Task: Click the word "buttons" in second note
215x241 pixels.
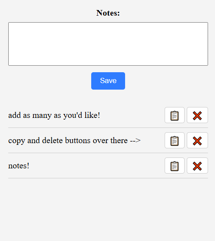Action: tap(78, 141)
